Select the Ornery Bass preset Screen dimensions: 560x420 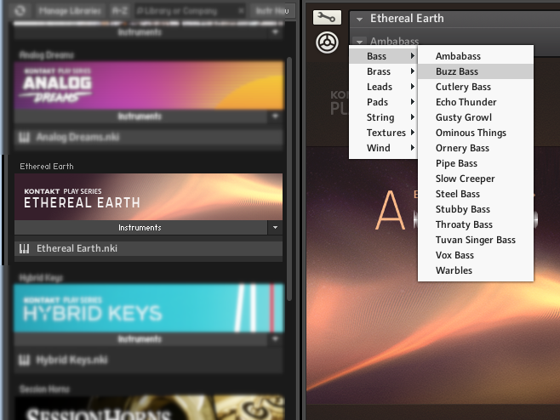[x=476, y=148]
